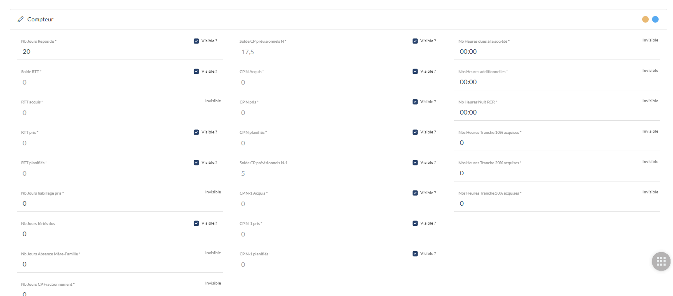Toggle Visible for Solde CP prévisionnels N-1
This screenshot has height=296, width=673.
coord(415,163)
